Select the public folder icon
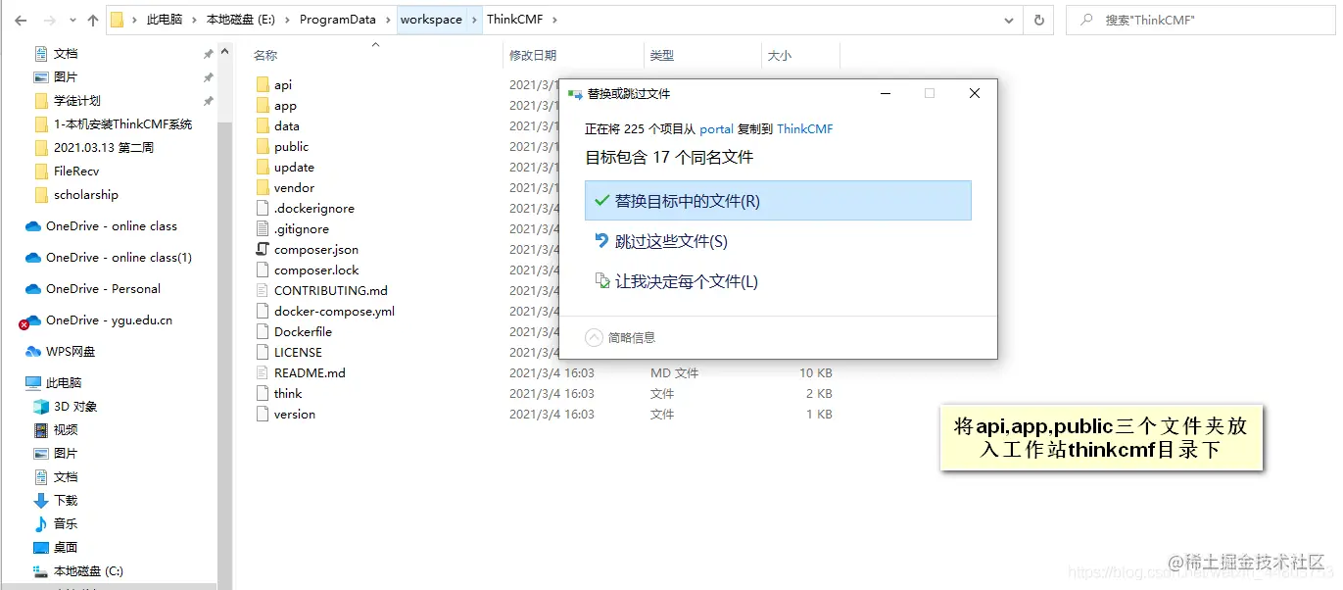 pos(262,147)
